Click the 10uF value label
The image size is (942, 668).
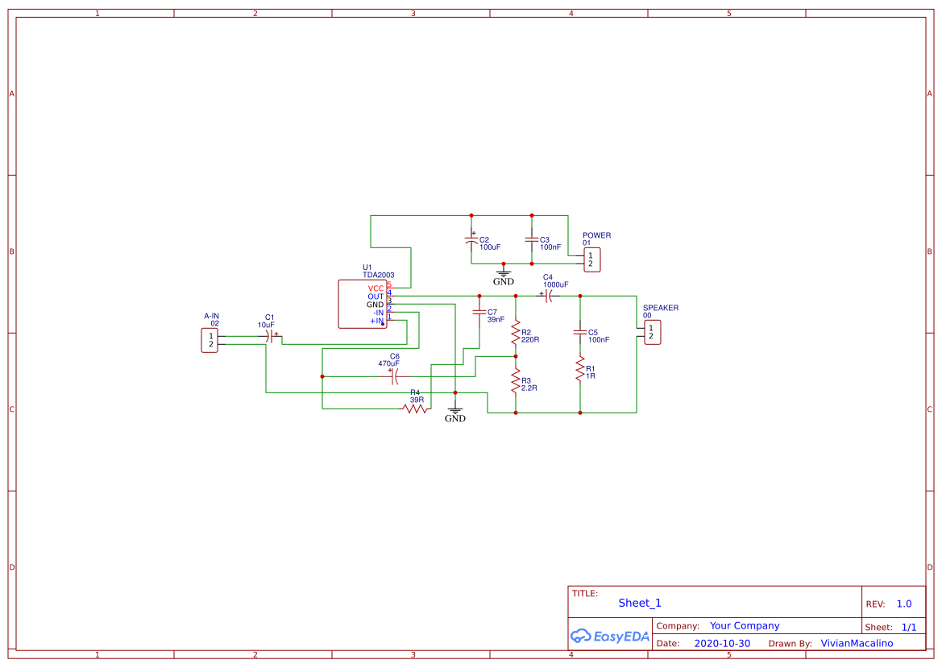click(266, 325)
